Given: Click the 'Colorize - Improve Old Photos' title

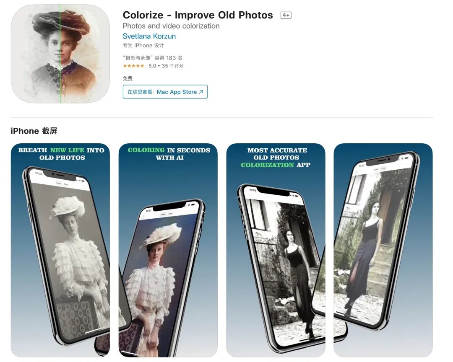Looking at the screenshot, I should [198, 15].
